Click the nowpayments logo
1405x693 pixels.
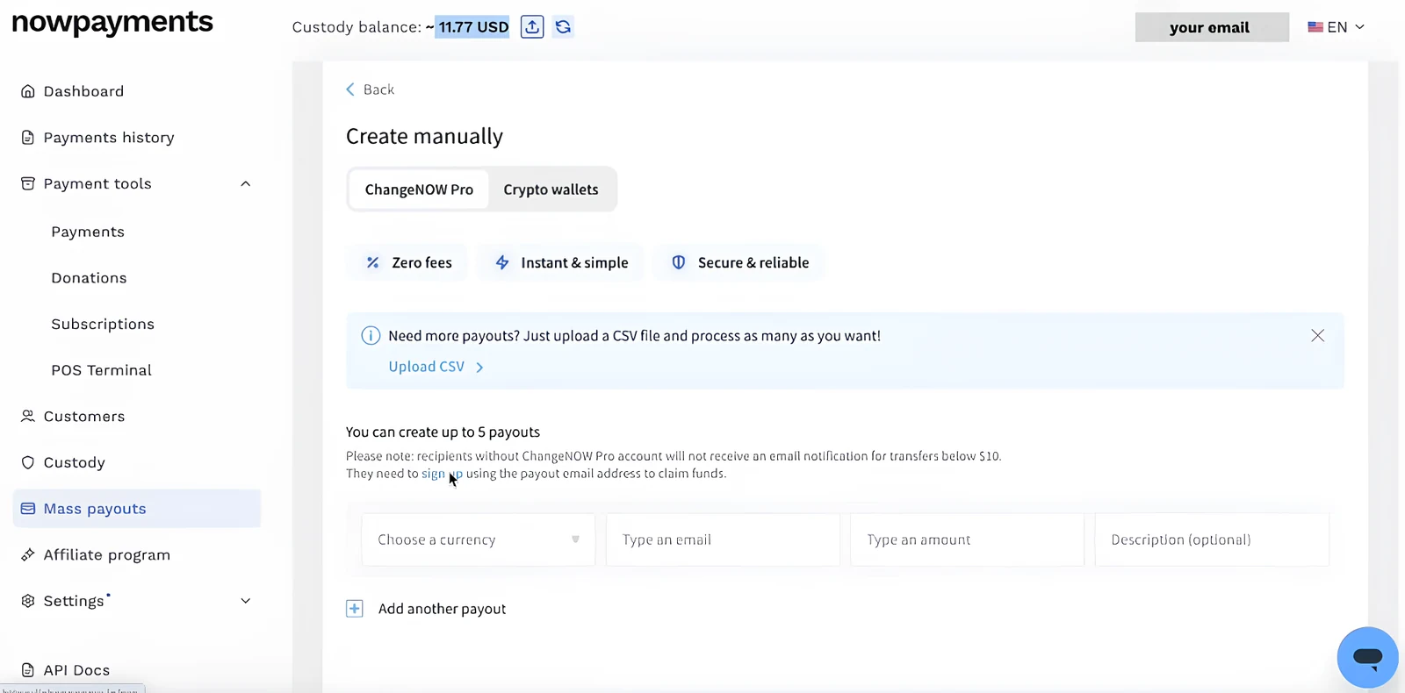point(112,23)
